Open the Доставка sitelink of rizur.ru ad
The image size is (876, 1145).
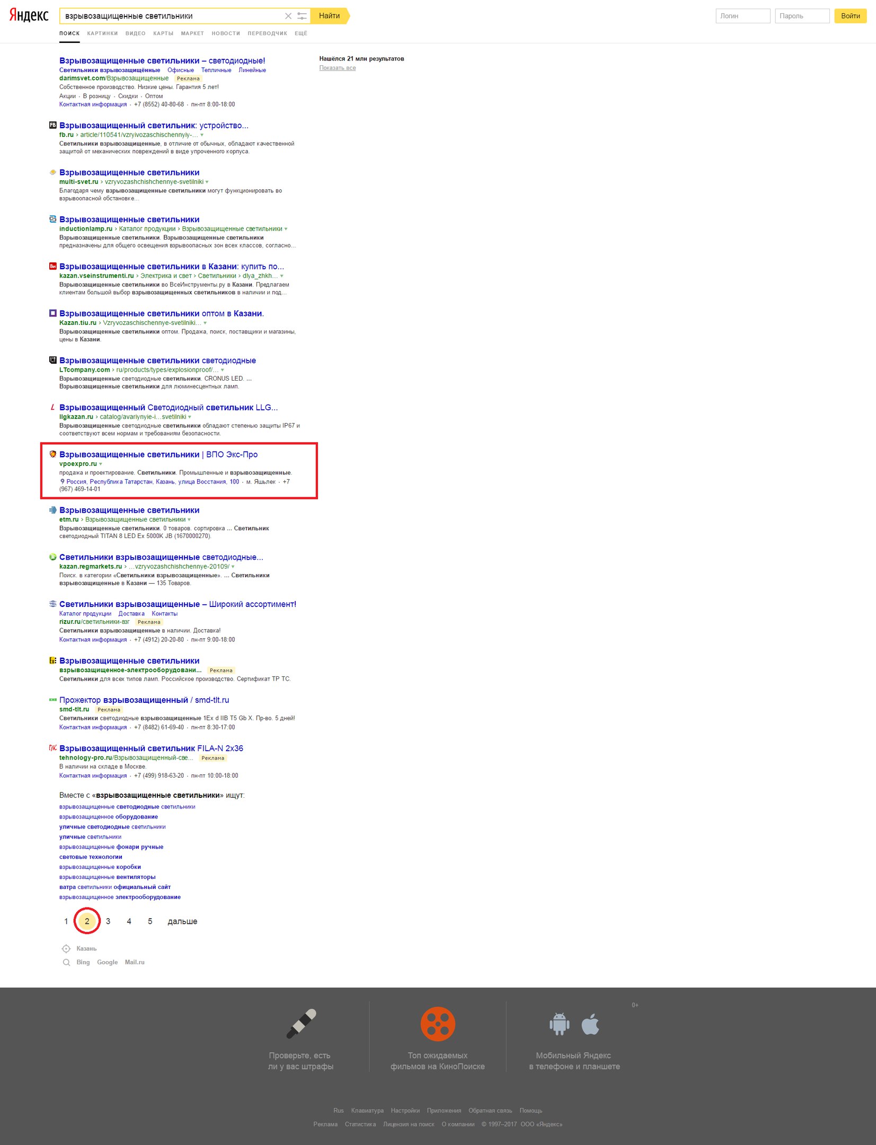131,614
